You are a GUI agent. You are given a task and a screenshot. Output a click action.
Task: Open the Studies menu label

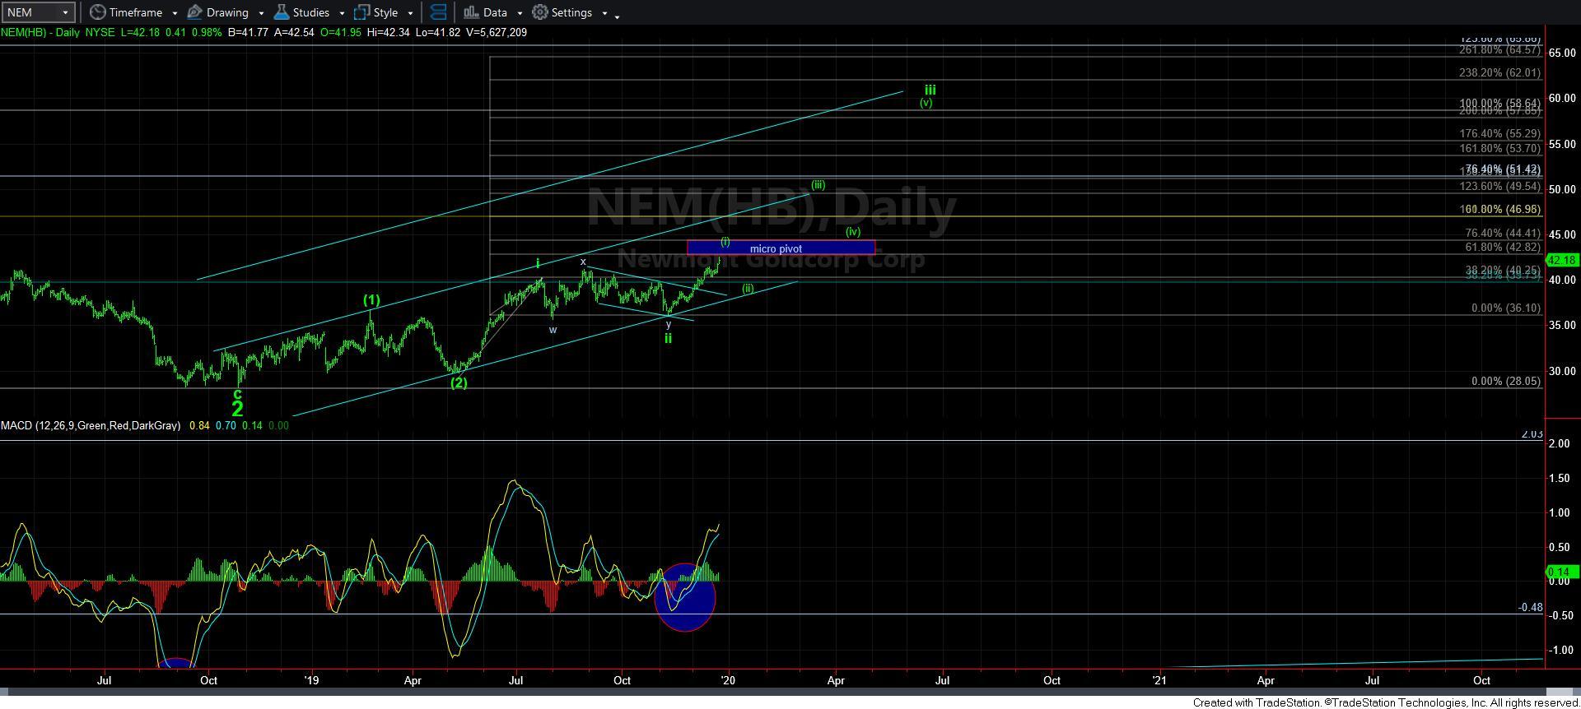[x=311, y=12]
